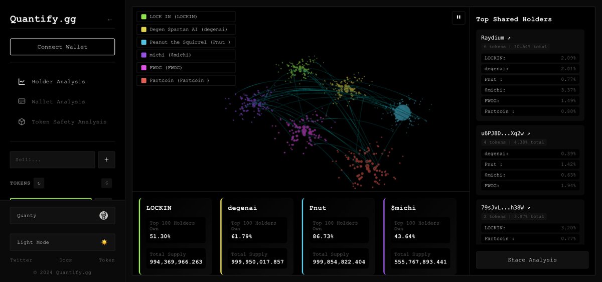
Task: Click Raydium's Fartcoin 0.80% row
Action: click(x=530, y=111)
